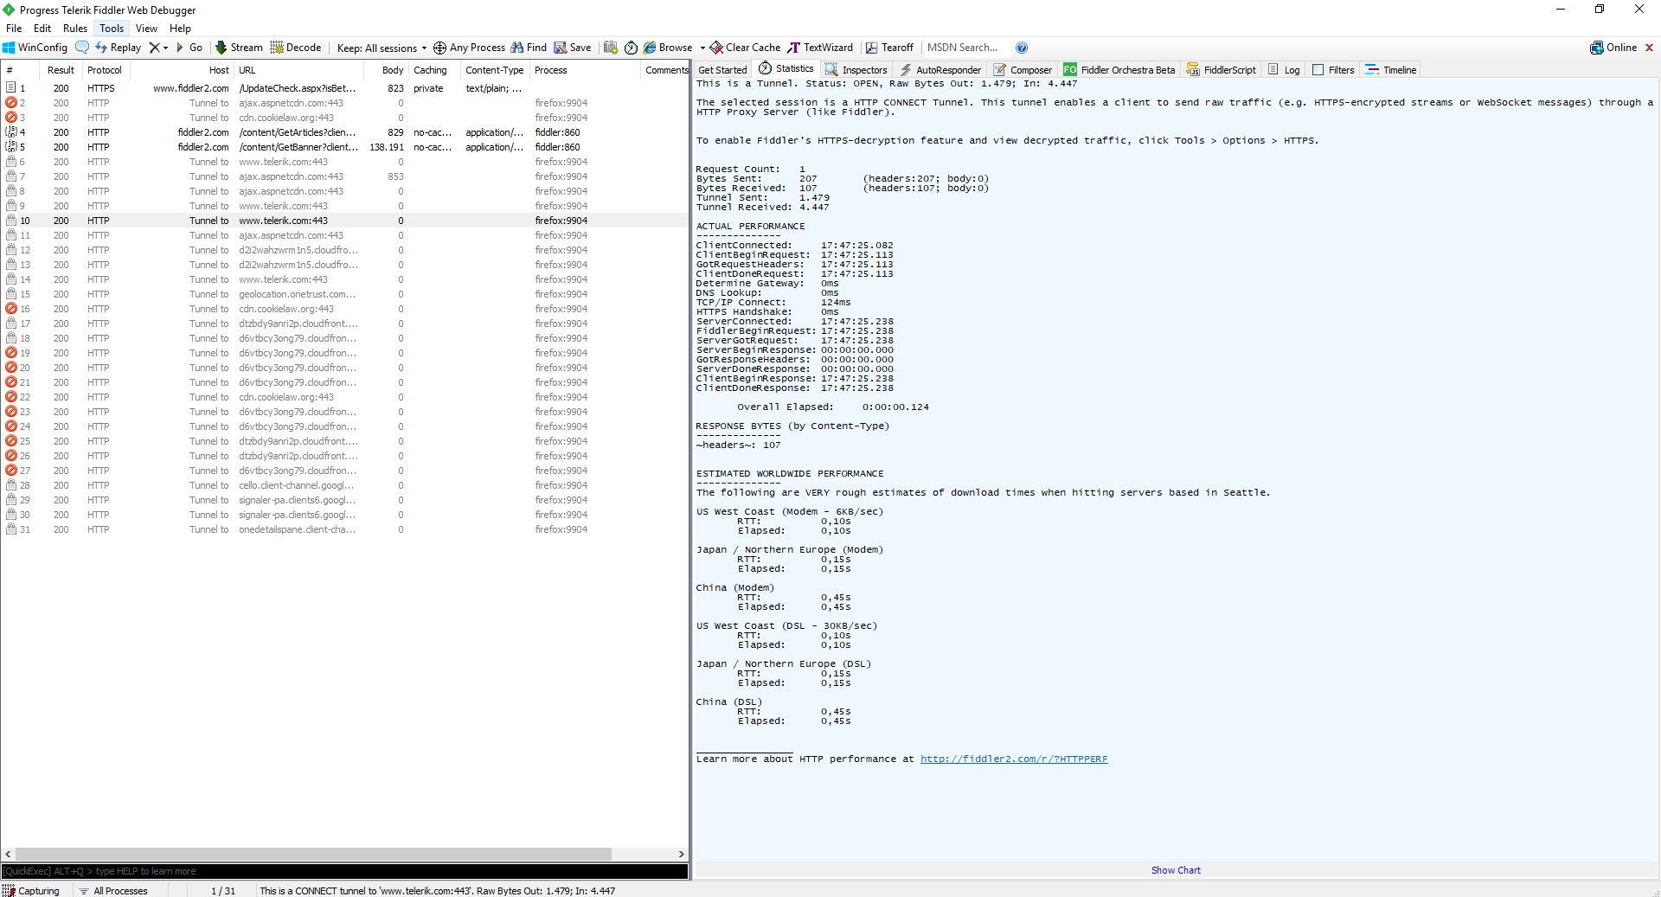Expand the Remove X dropdown arrow
Viewport: 1661px width, 897px height.
(x=165, y=48)
